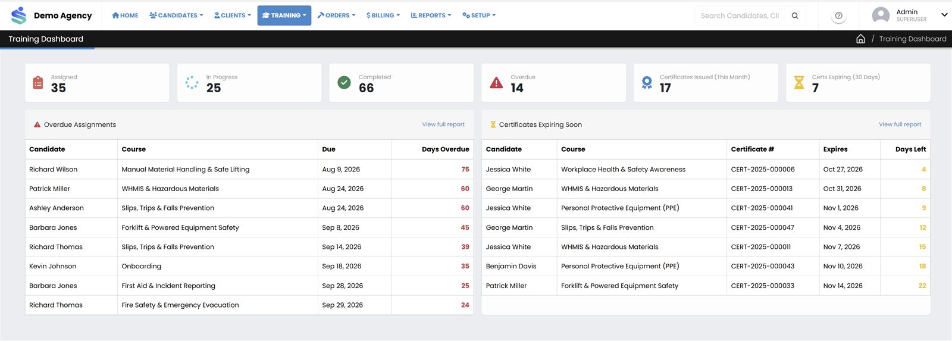Click First Aid & Incident Reporting course
Image resolution: width=952 pixels, height=341 pixels.
(x=168, y=286)
